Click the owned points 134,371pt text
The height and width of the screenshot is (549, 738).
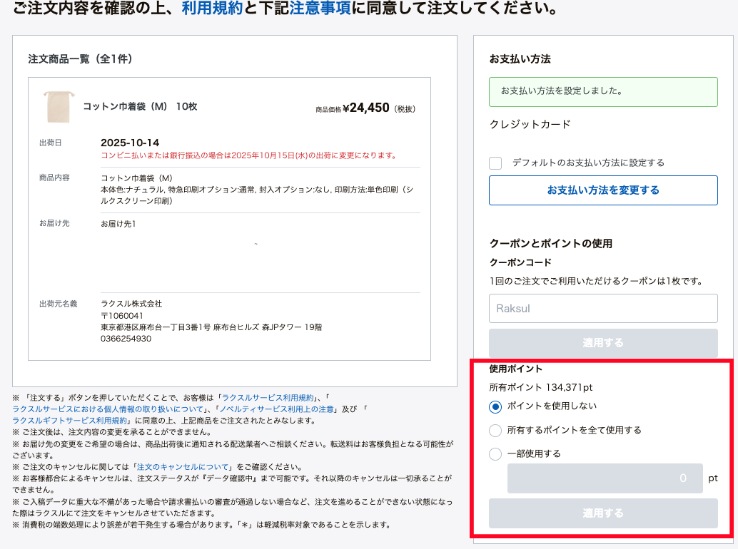(x=541, y=387)
